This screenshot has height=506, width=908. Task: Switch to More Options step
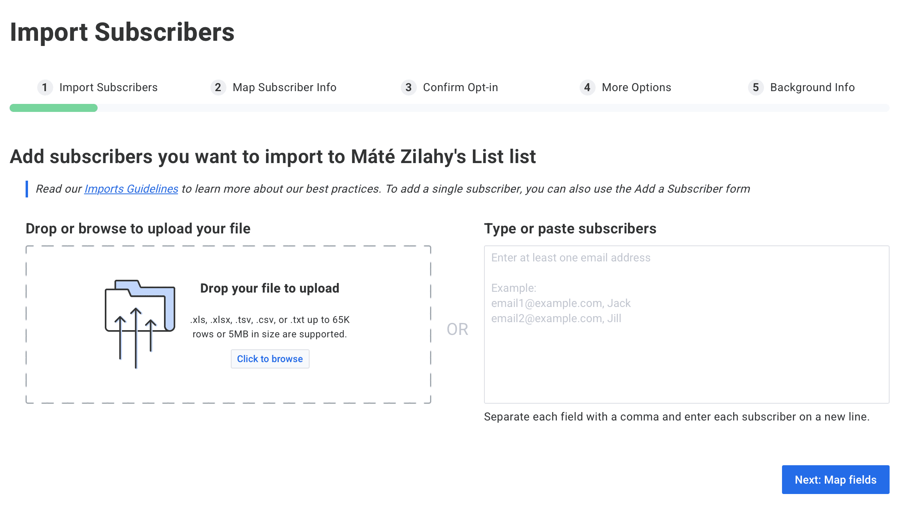pos(626,87)
